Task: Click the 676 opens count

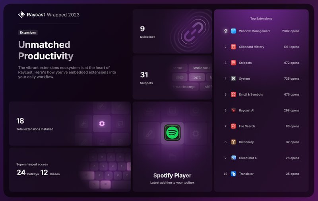Action: point(292,94)
